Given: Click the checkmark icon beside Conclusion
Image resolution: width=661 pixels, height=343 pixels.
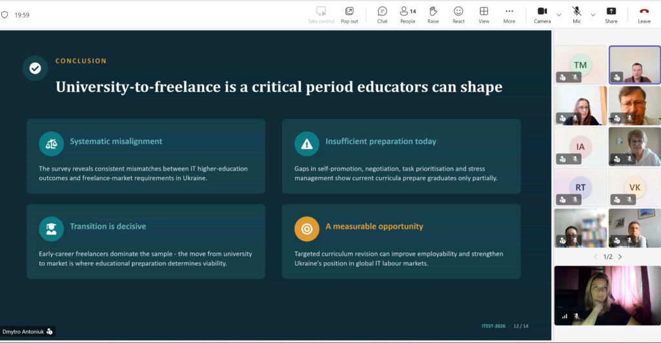Looking at the screenshot, I should click(x=35, y=68).
